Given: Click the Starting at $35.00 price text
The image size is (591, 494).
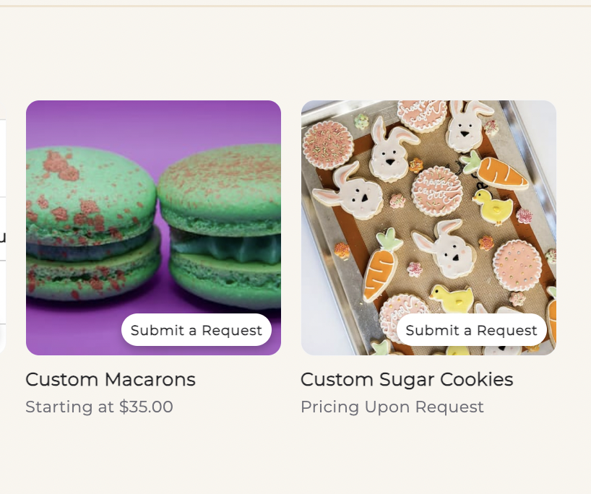Looking at the screenshot, I should point(99,407).
